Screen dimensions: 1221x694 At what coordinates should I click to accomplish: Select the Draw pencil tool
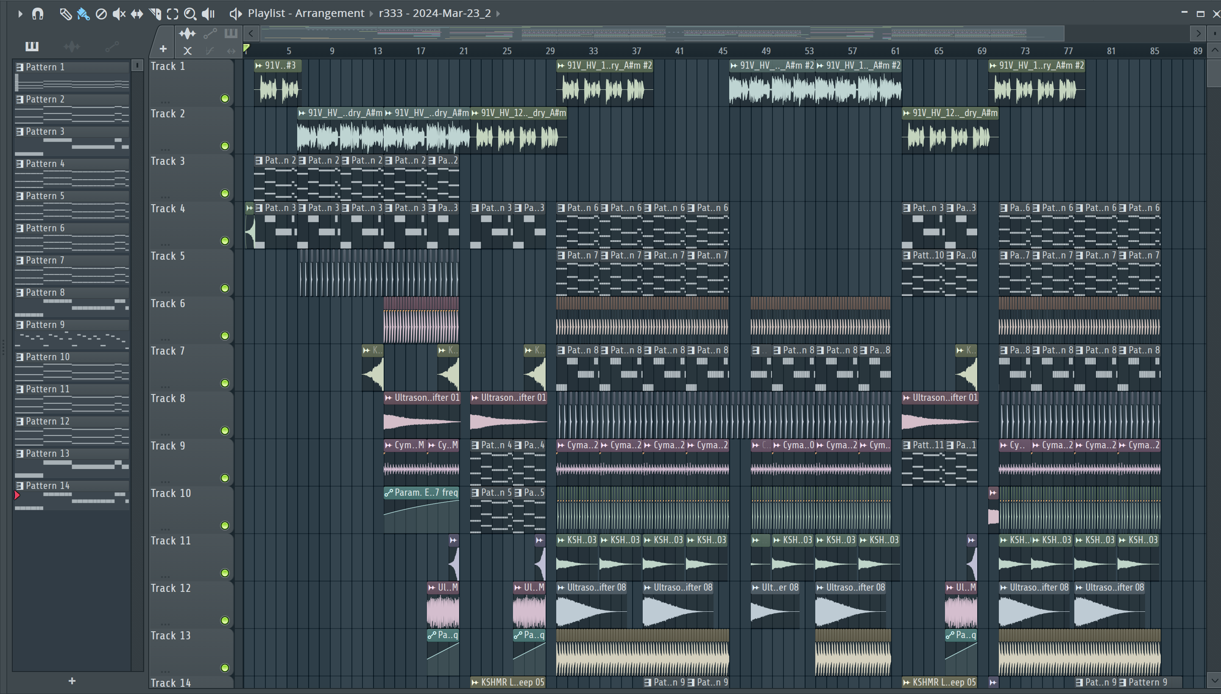[65, 14]
